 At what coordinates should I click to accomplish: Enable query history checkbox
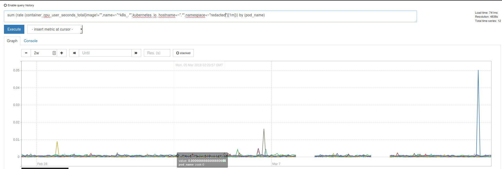[x=5, y=5]
